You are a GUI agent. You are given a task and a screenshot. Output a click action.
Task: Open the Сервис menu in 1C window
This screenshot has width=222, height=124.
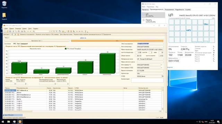tap(25, 29)
